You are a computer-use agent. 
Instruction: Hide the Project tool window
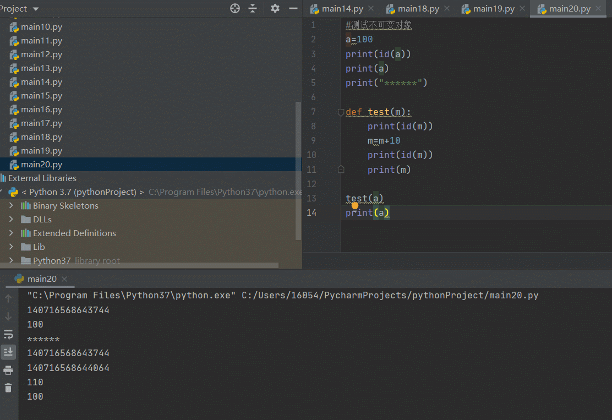click(x=293, y=8)
